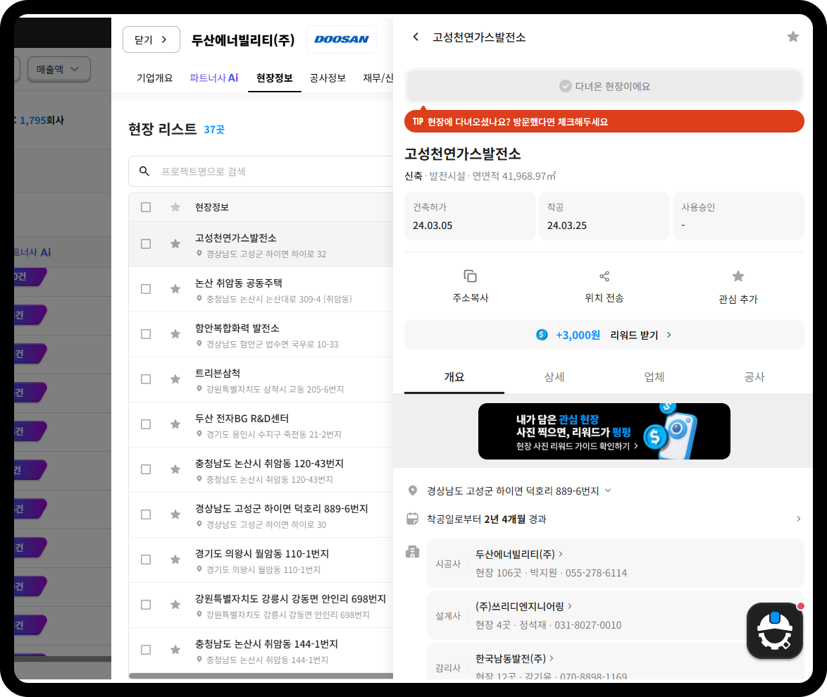Check the 취암동 120-43번지 row checkbox
The image size is (827, 697).
[x=146, y=469]
